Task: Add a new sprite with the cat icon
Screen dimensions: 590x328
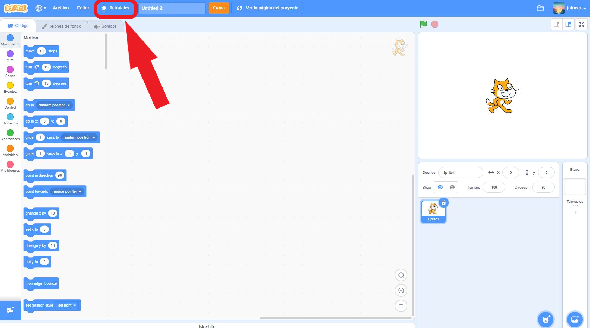Action: click(x=545, y=319)
